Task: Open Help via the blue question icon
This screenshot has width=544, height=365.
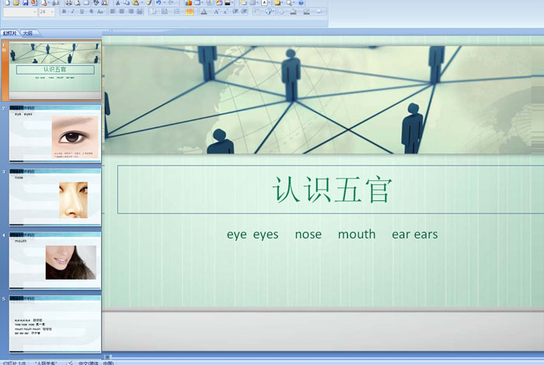Action: pyautogui.click(x=302, y=3)
